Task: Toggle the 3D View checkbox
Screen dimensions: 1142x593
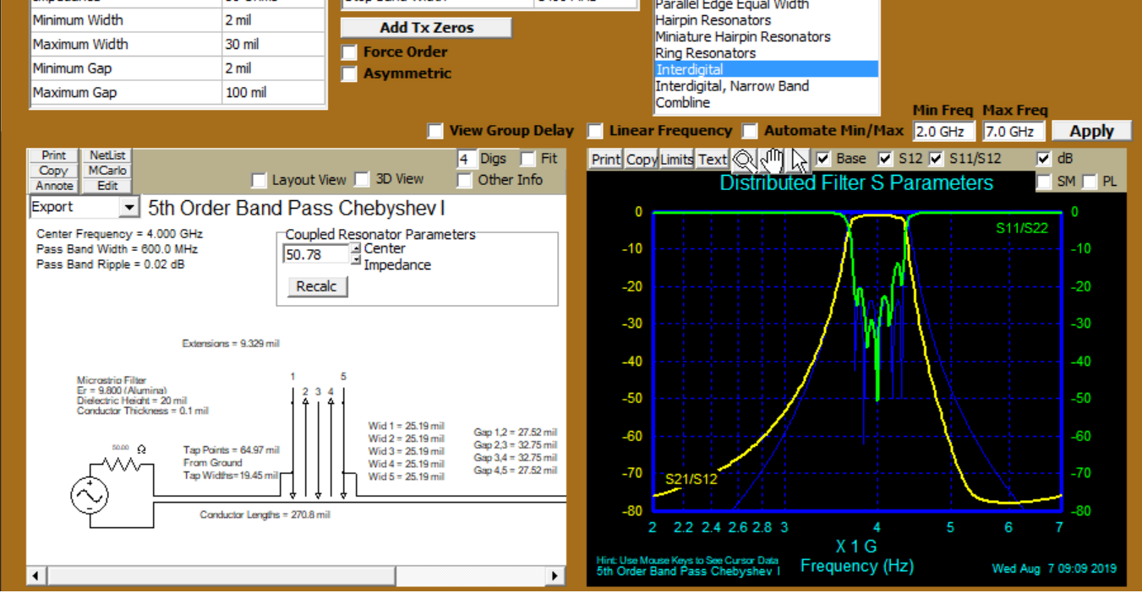Action: (x=362, y=179)
